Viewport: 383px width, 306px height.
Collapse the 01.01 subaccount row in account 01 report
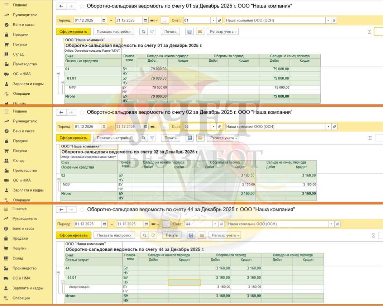point(62,83)
